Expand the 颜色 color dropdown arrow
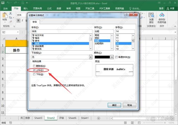Viewport: 178px width, 125px height. [112, 57]
